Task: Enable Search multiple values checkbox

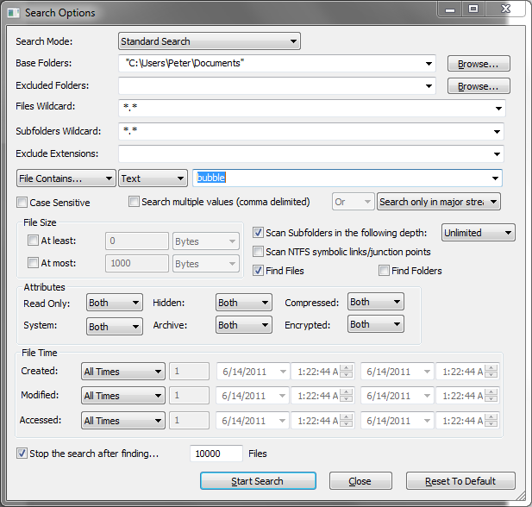Action: (x=134, y=202)
